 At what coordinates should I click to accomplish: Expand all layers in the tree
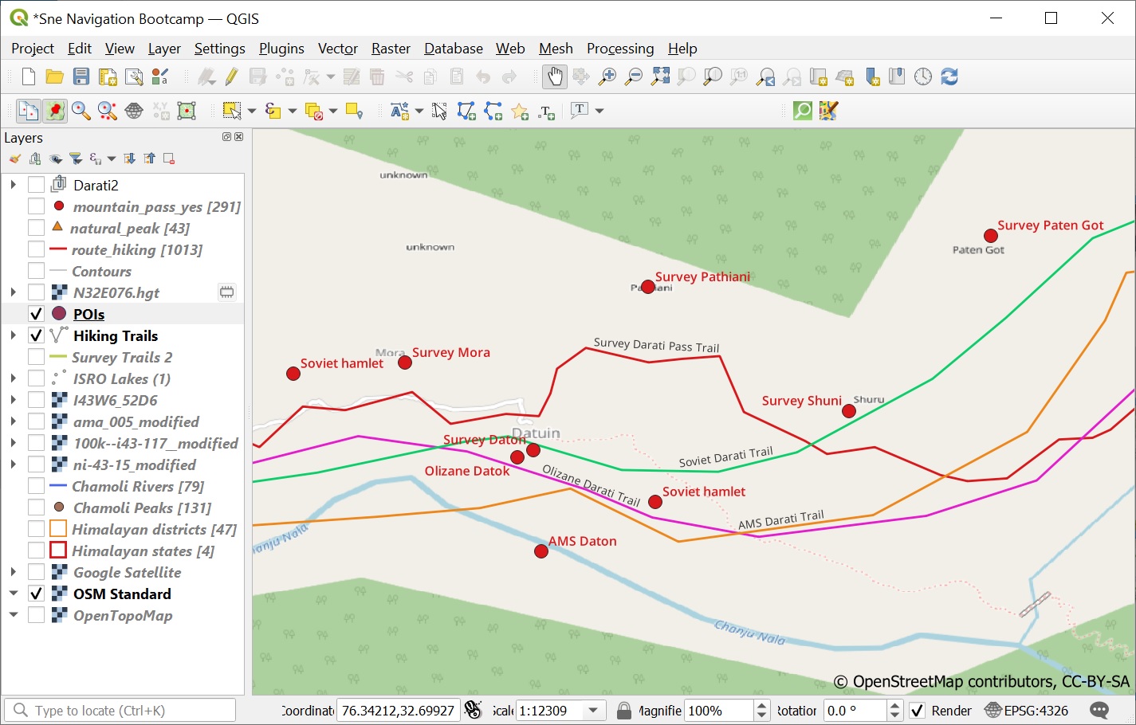[129, 159]
